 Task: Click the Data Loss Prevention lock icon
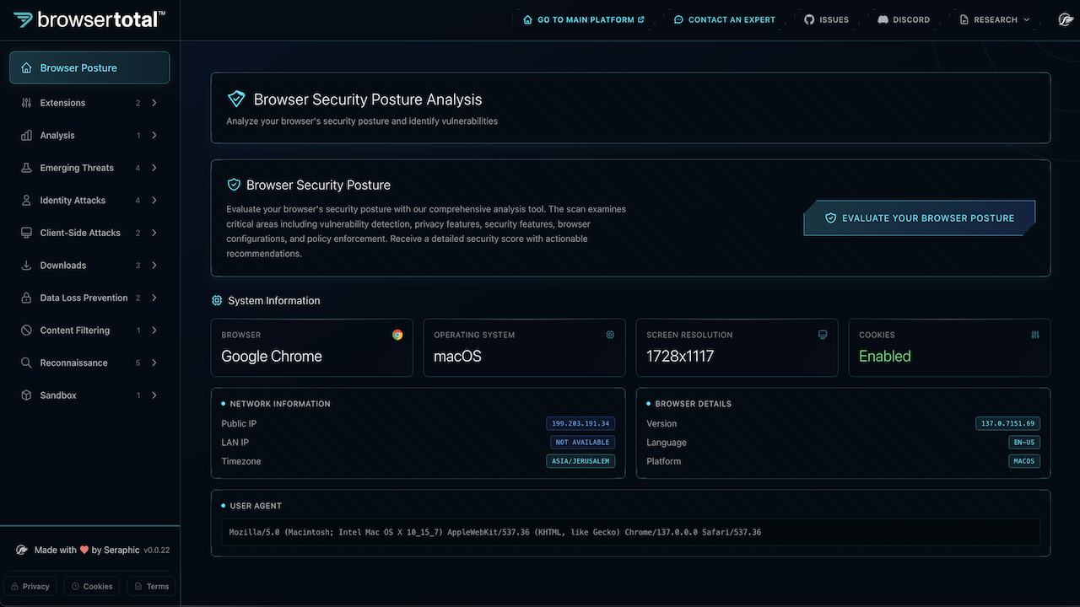pos(26,298)
